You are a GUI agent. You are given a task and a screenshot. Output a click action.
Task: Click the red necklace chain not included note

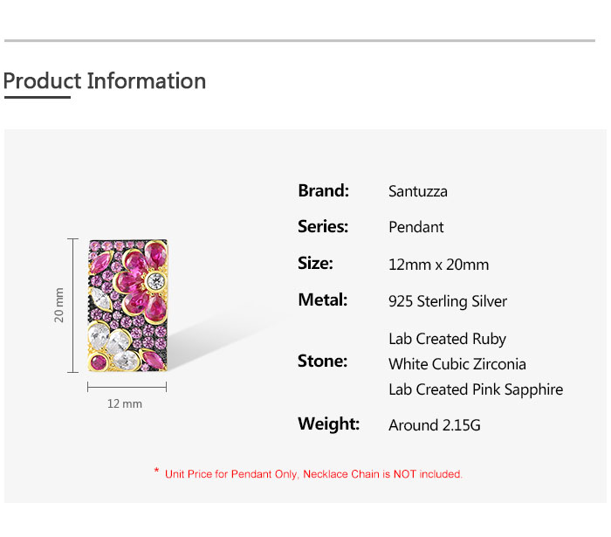tap(312, 474)
